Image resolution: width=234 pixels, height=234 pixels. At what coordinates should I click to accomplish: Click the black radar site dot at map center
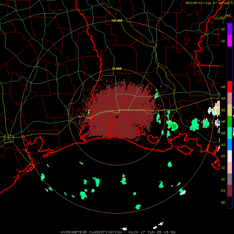117,117
